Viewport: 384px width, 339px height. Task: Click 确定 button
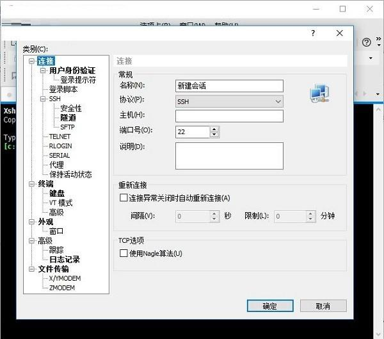point(270,306)
